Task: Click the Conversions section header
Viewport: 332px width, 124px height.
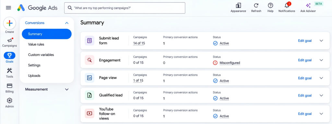Action: (x=35, y=23)
